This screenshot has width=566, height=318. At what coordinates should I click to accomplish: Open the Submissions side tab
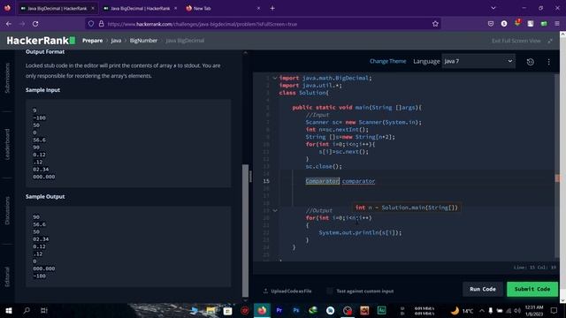(7, 79)
